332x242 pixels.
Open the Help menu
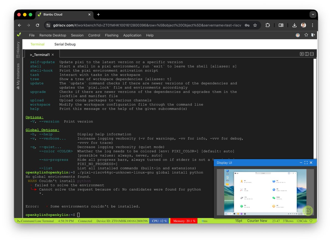pos(150,35)
